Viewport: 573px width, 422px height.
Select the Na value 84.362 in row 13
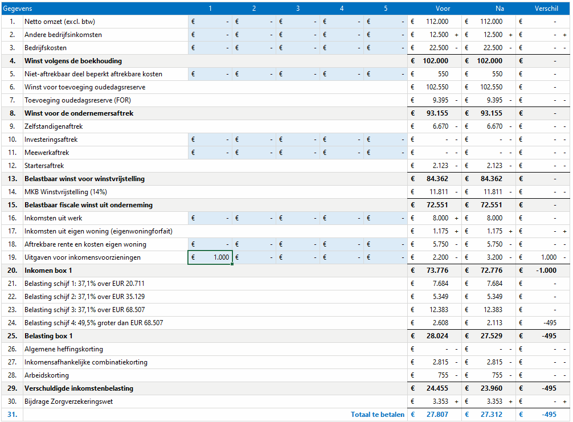[x=491, y=179]
